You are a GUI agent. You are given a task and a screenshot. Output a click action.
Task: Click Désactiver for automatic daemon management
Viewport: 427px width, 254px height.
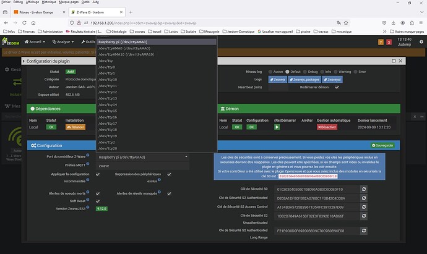coord(327,127)
